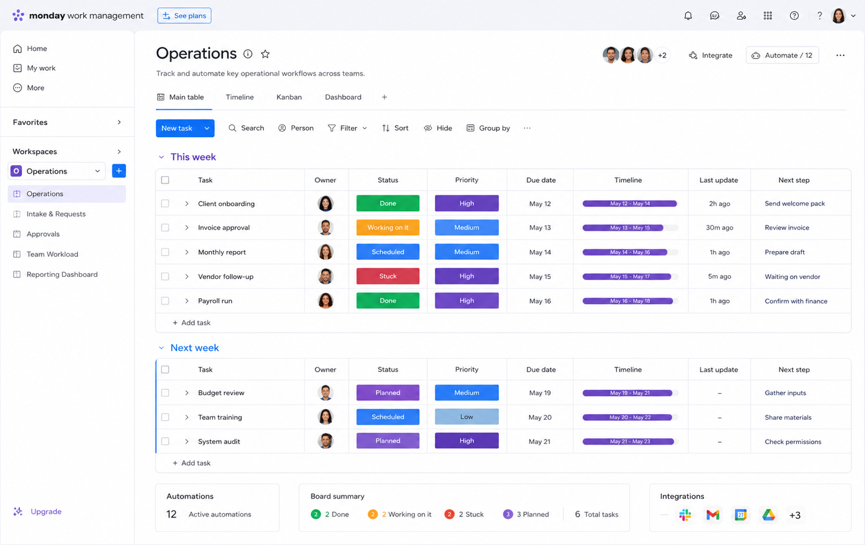Image resolution: width=865 pixels, height=545 pixels.
Task: Click Hide columns in toolbar
Action: point(437,128)
